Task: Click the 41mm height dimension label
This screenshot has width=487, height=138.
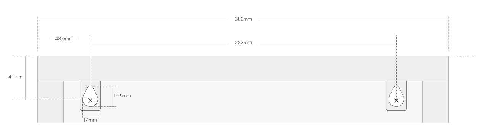Action: tap(16, 77)
